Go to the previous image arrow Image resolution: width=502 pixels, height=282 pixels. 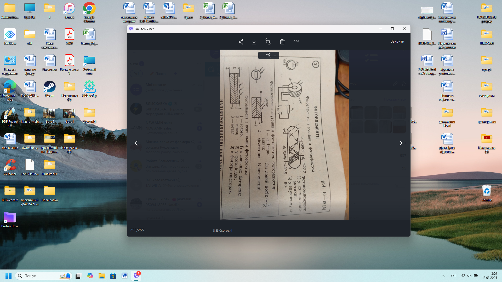pos(136,143)
